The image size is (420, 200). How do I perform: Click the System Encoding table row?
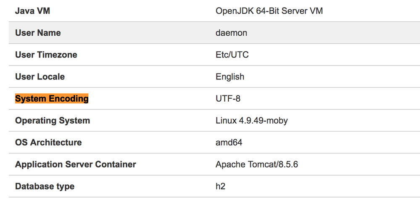[x=214, y=98]
